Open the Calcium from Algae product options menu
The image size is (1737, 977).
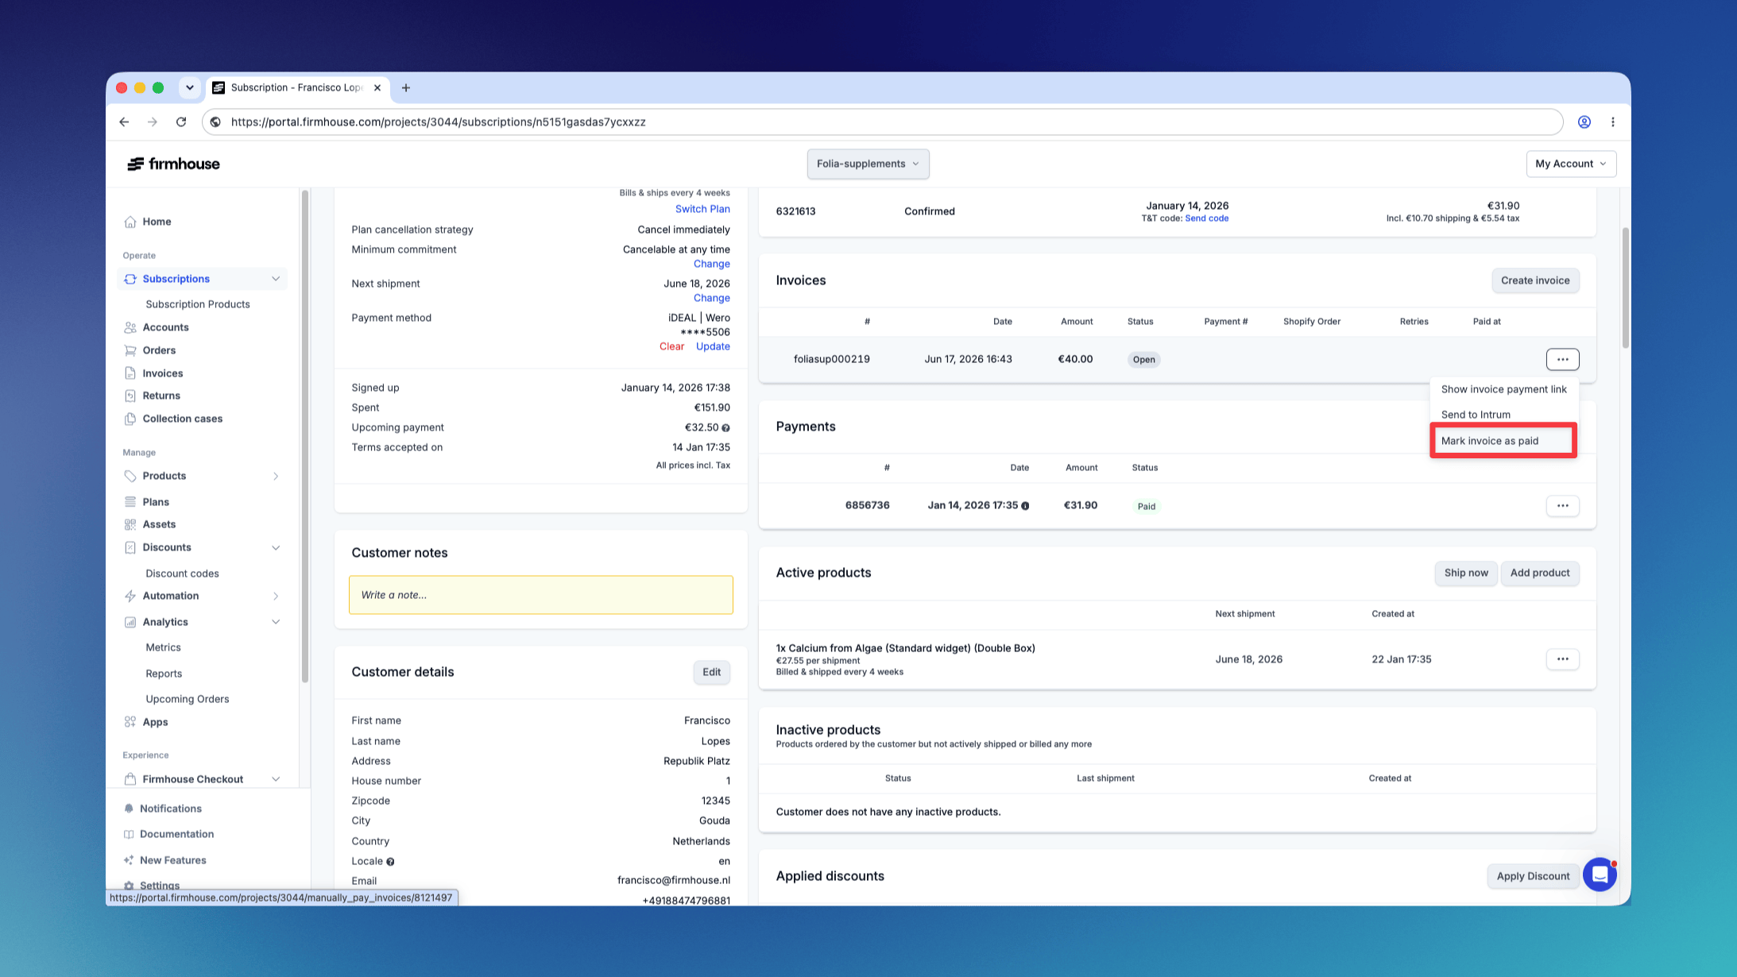pos(1562,659)
